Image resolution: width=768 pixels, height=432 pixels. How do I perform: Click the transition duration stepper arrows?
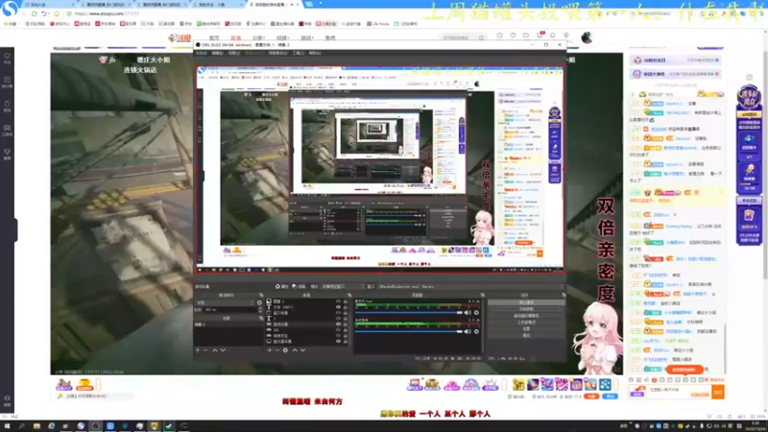click(x=259, y=309)
